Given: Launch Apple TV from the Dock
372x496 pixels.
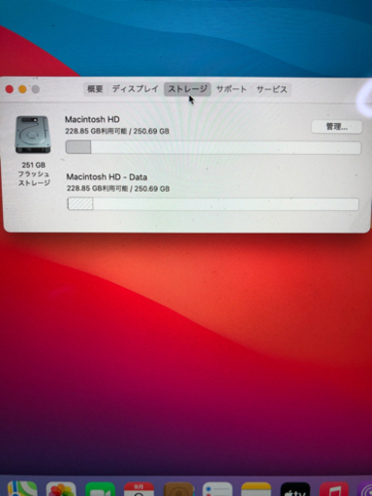Looking at the screenshot, I should coord(295,489).
